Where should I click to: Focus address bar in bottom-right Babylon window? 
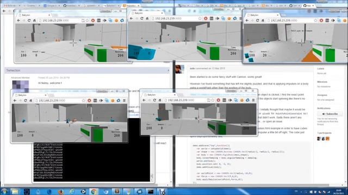[189, 100]
